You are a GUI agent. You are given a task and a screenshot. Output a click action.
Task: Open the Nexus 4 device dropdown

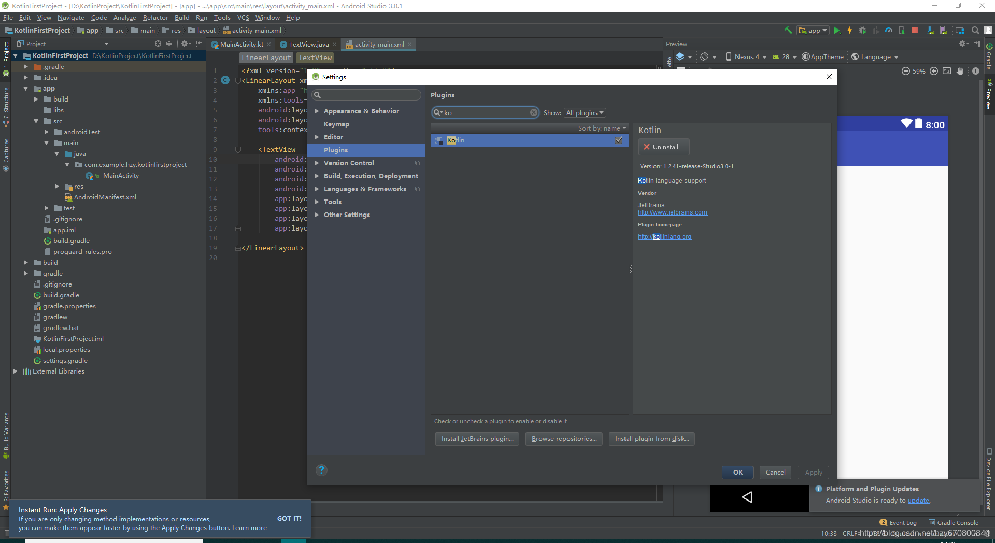(746, 57)
